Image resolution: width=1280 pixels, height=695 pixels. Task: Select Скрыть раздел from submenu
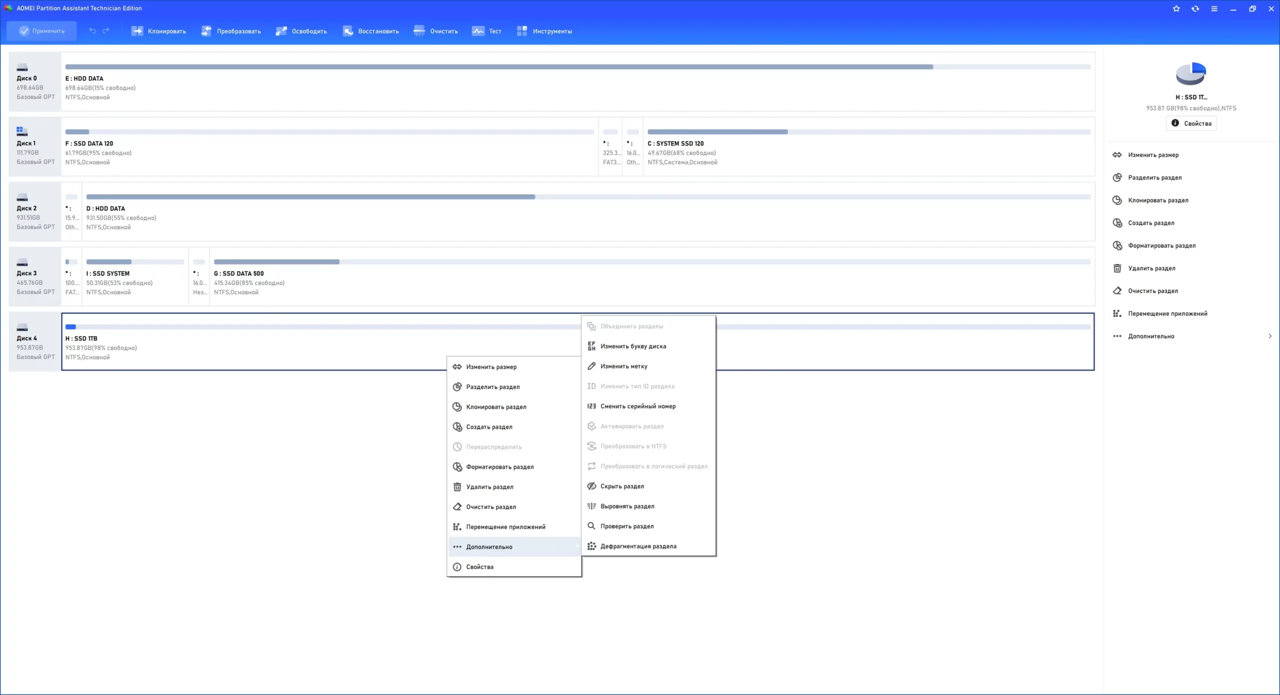(x=622, y=486)
